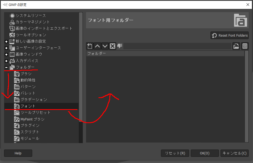
Task: Click the folder list vertical scrollbar
Action: pos(247,96)
